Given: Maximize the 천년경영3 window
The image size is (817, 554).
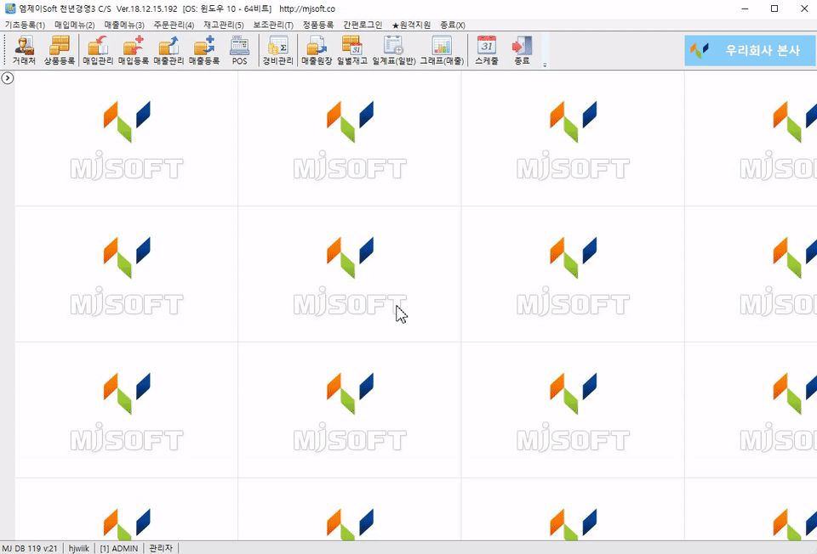Looking at the screenshot, I should (774, 8).
